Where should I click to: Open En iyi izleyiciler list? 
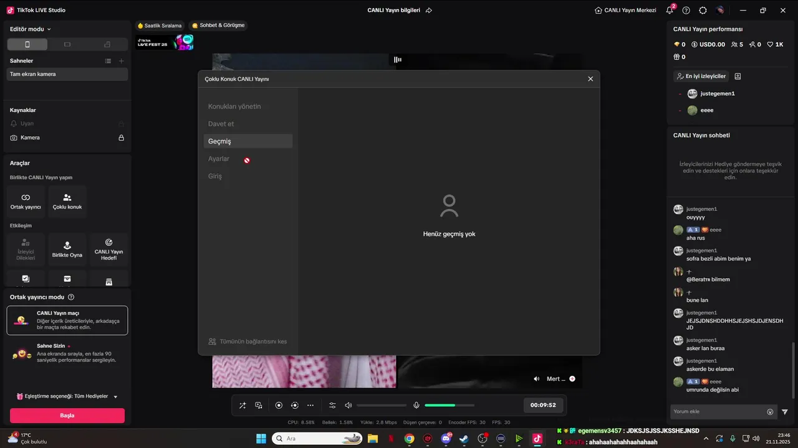coord(701,76)
